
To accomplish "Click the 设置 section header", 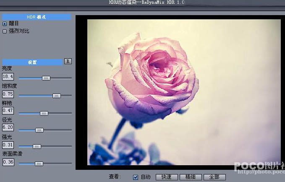I will click(32, 62).
